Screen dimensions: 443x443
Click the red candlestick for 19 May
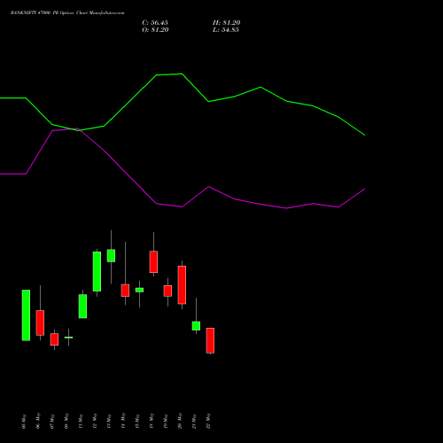click(x=167, y=291)
